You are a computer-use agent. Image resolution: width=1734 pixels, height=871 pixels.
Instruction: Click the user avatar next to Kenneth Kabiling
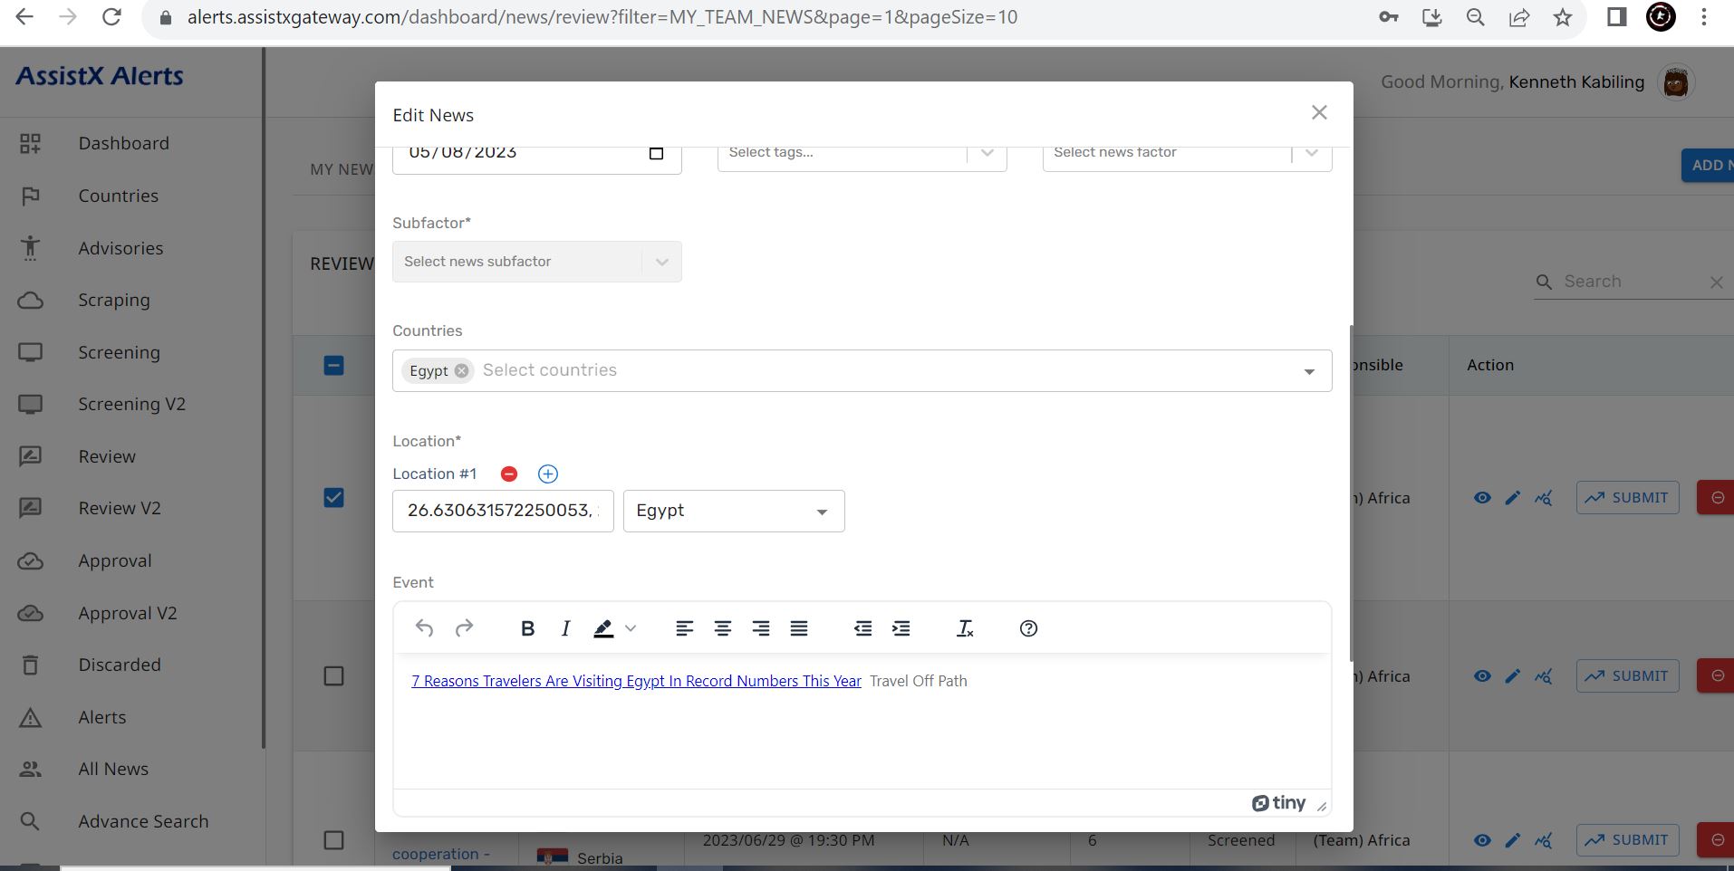(1676, 82)
